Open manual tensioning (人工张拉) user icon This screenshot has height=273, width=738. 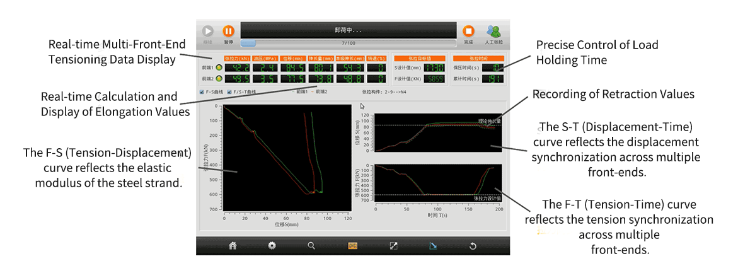point(494,32)
